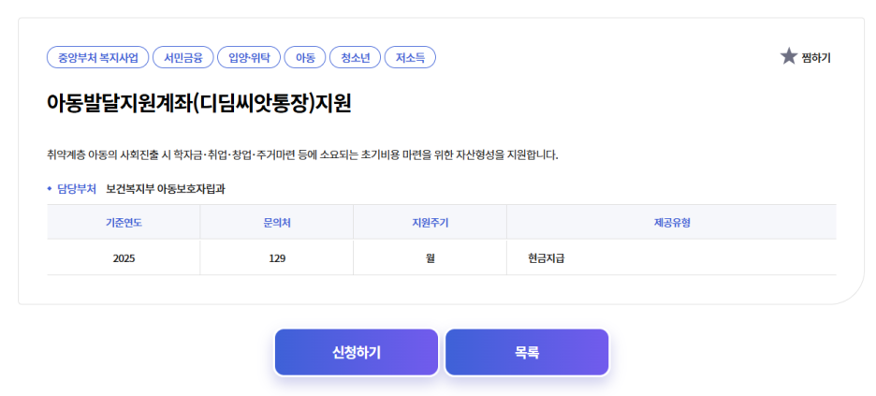Click the 129 contact number cell
The image size is (876, 396).
pyautogui.click(x=276, y=258)
